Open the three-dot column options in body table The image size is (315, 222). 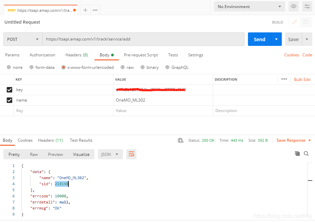284,79
